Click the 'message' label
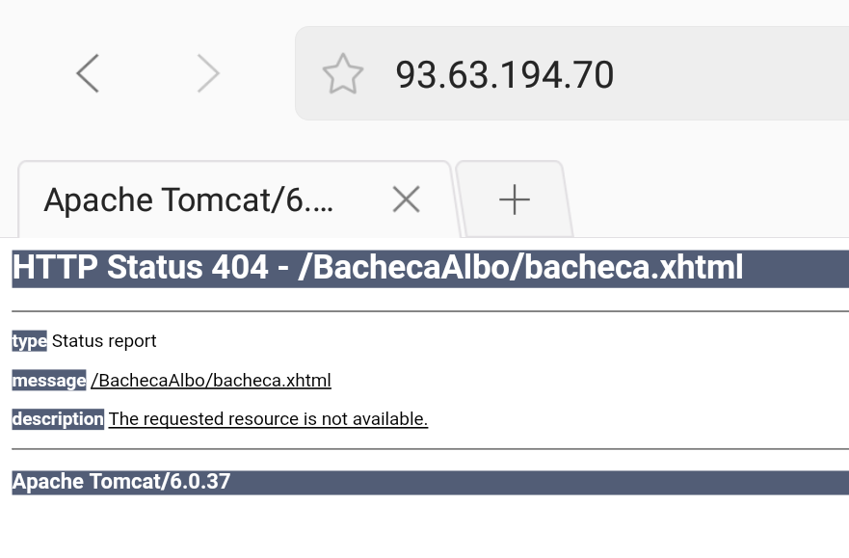This screenshot has width=849, height=558. 49,381
